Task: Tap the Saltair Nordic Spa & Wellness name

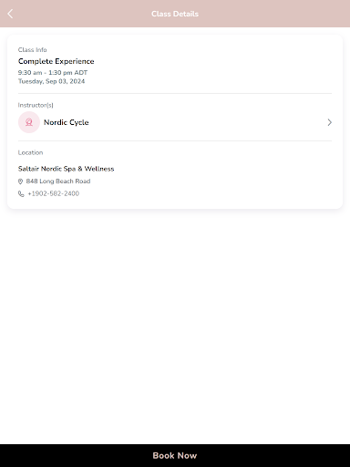Action: [x=66, y=169]
